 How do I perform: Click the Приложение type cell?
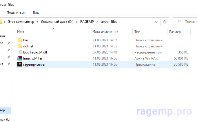click(145, 64)
